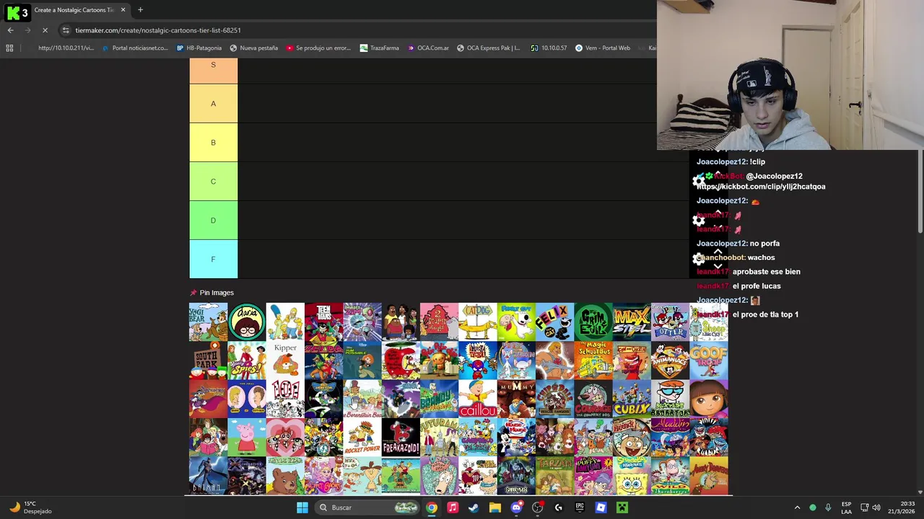Open the kickbot clip link in chat

tap(761, 187)
